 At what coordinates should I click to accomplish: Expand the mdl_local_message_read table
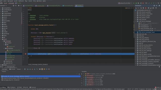point(136,32)
